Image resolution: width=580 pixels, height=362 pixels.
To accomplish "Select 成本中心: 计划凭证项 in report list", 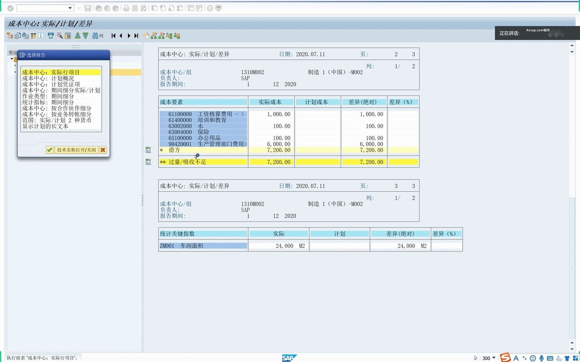I will point(61,84).
